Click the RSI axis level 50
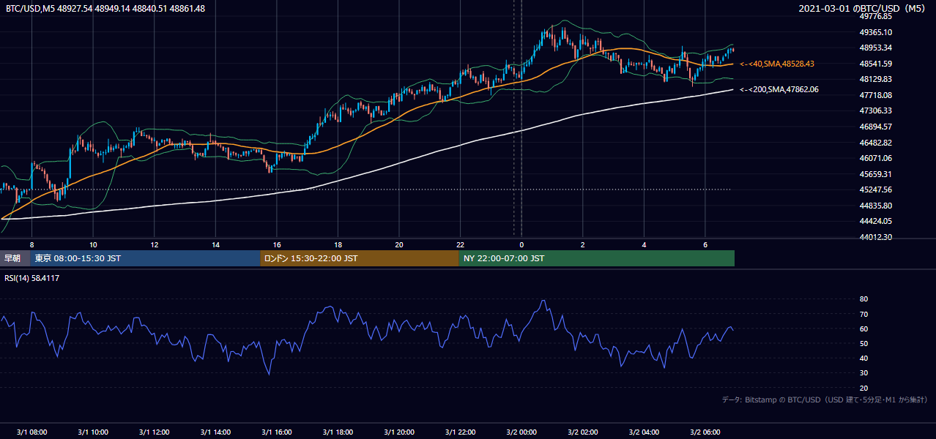Viewport: 936px width, 439px height. [x=863, y=343]
